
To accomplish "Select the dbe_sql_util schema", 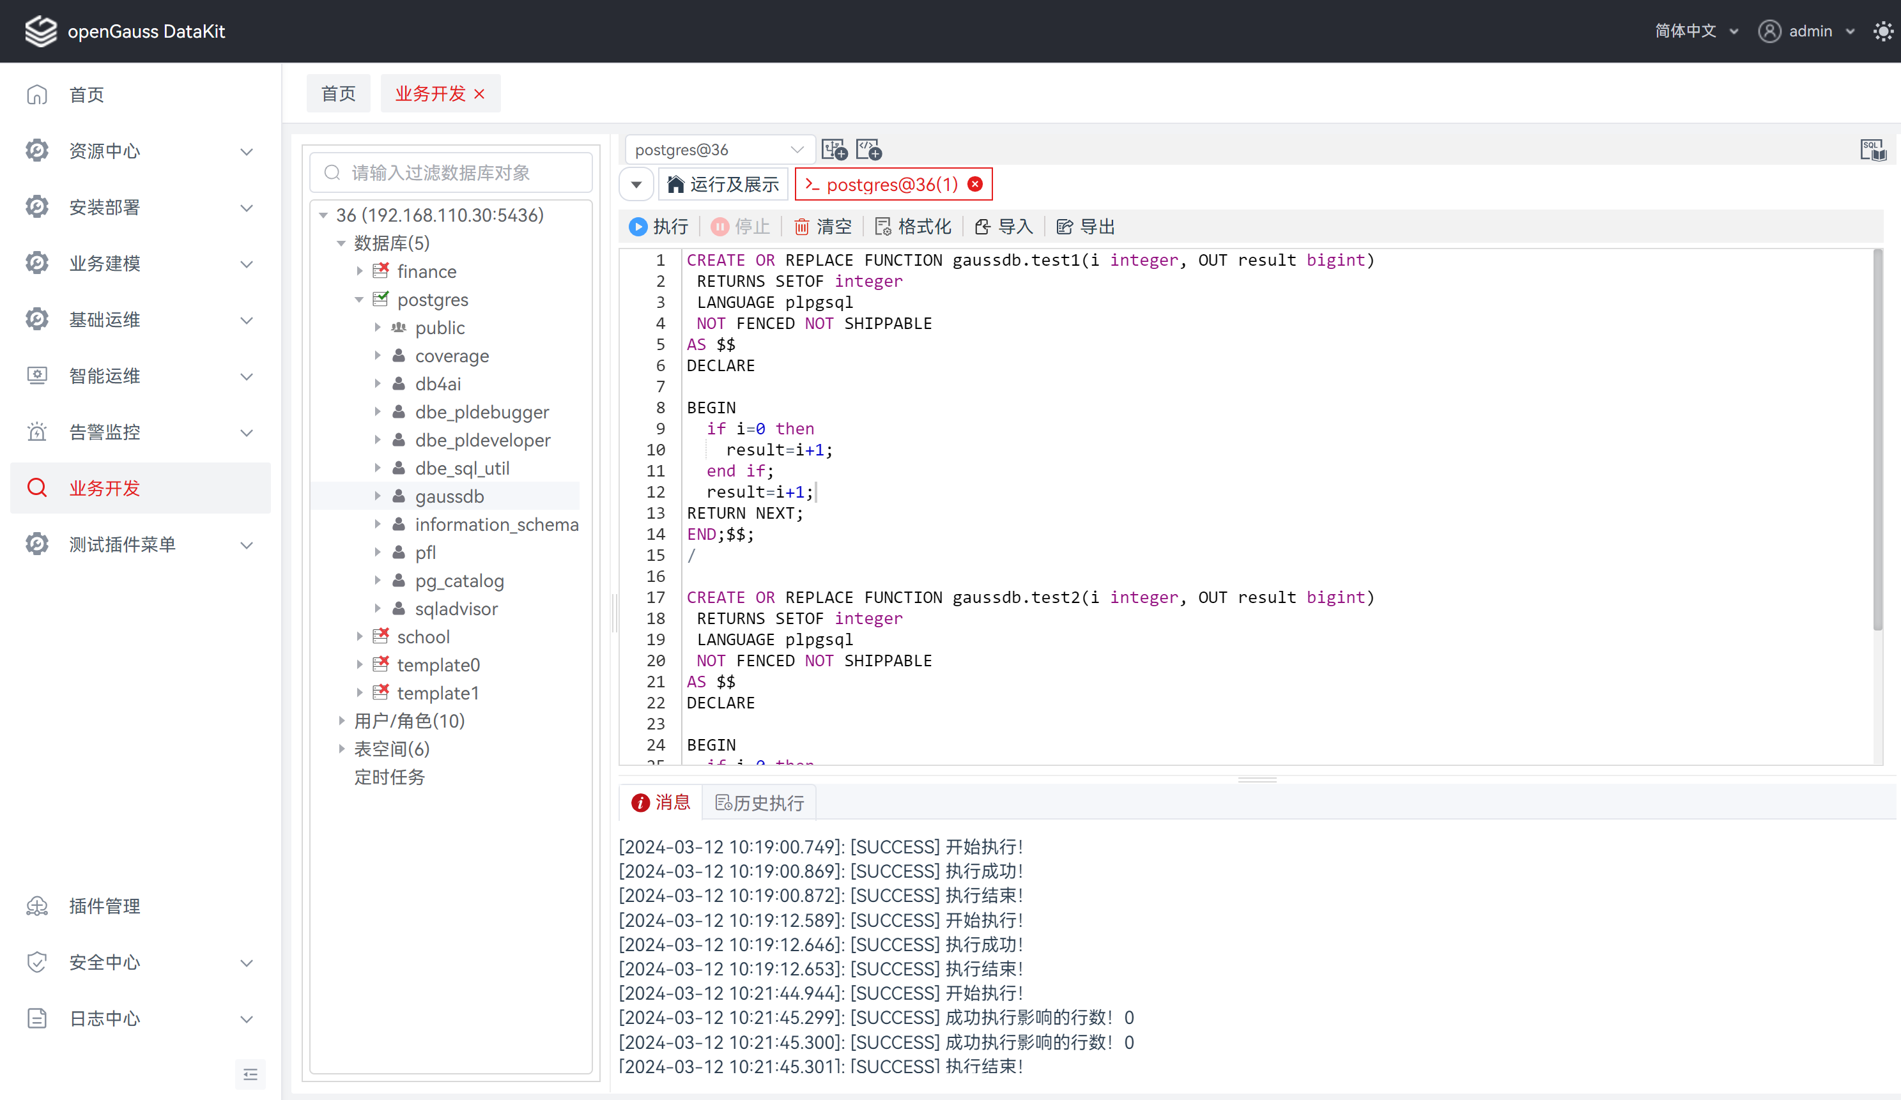I will coord(463,468).
